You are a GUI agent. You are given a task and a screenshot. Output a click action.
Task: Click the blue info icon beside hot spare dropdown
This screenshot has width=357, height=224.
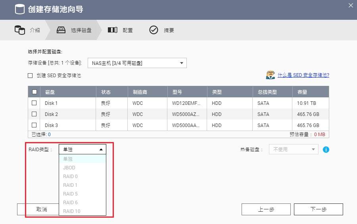pyautogui.click(x=326, y=150)
